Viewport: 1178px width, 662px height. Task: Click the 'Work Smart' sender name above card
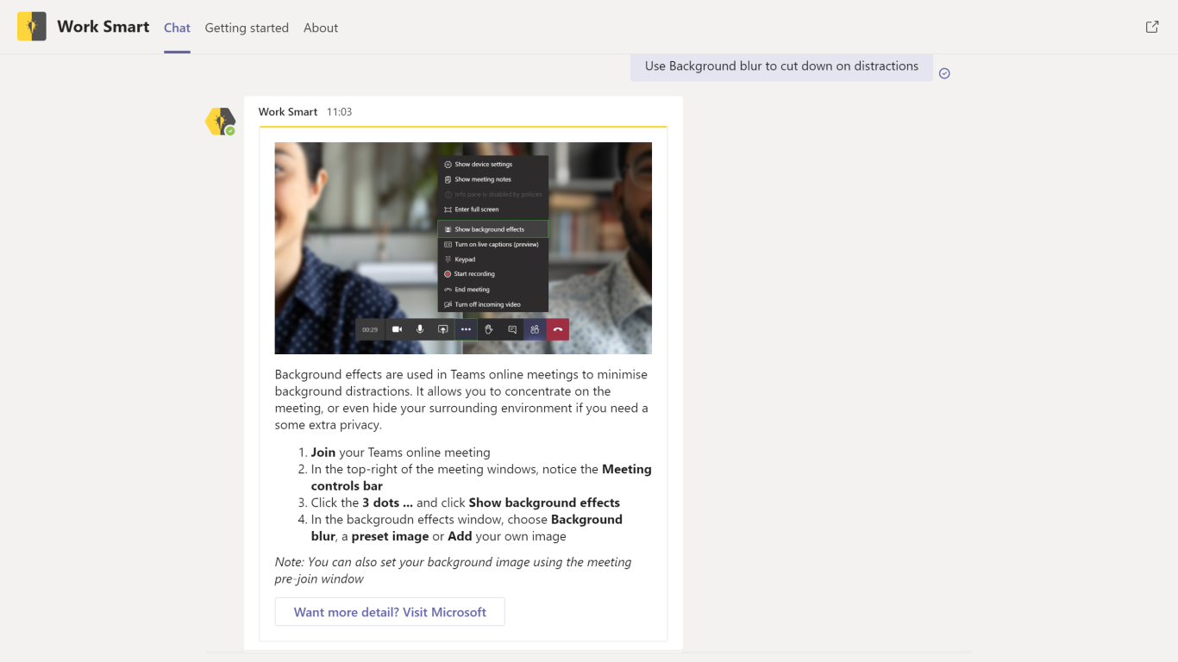point(288,112)
